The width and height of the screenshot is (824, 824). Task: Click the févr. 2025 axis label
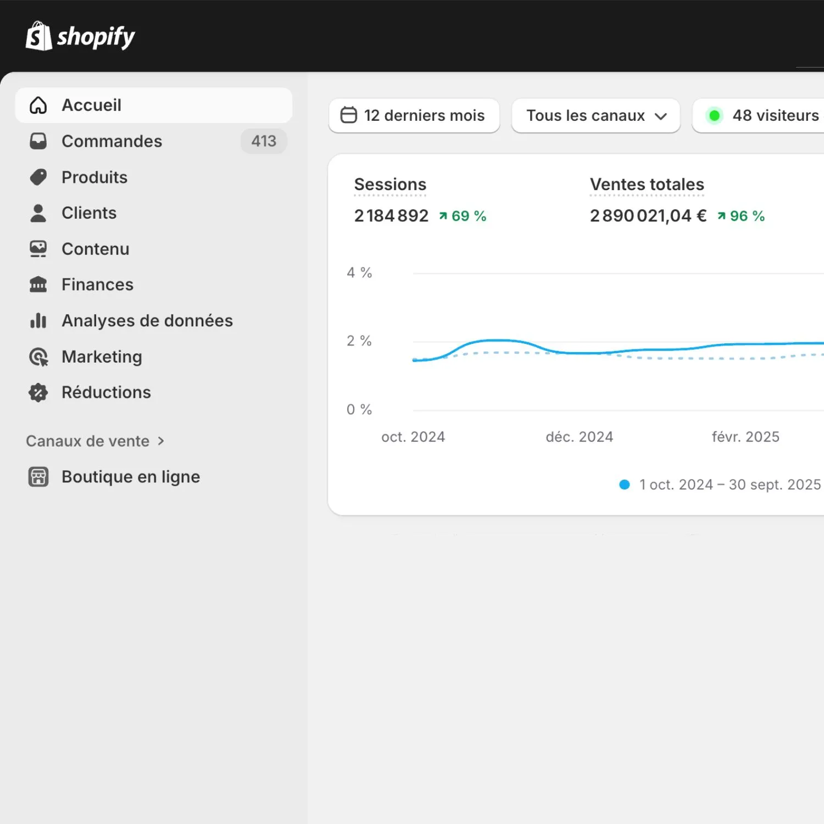coord(745,437)
